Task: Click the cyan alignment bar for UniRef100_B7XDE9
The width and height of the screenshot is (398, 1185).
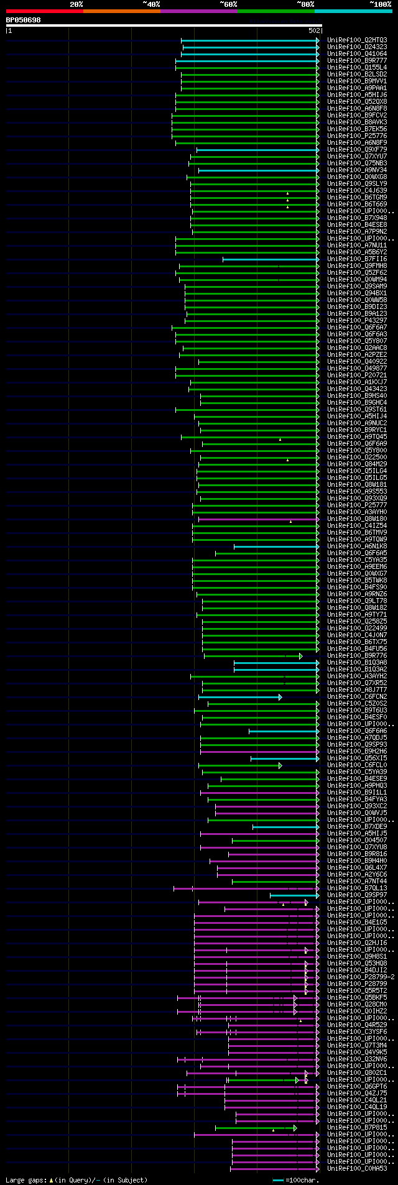Action: click(x=285, y=827)
